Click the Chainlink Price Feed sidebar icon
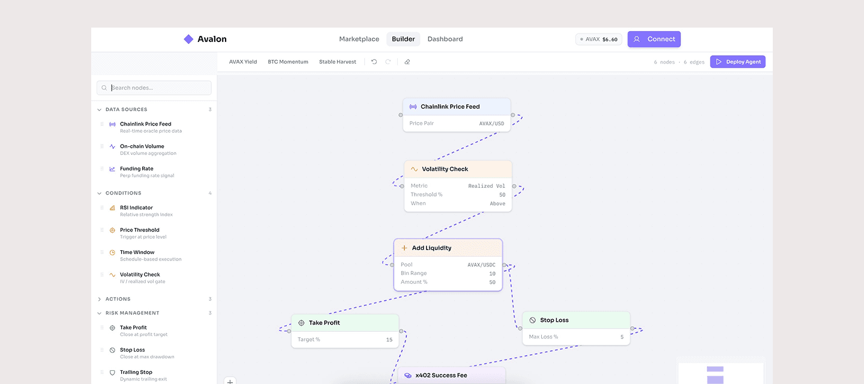 [x=112, y=124]
